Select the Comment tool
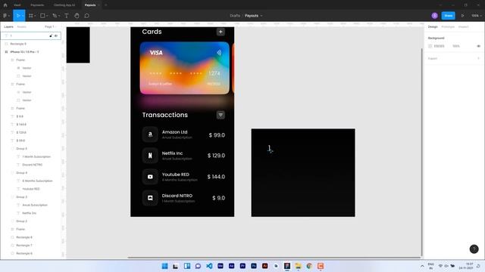The image size is (485, 272). coord(87,16)
